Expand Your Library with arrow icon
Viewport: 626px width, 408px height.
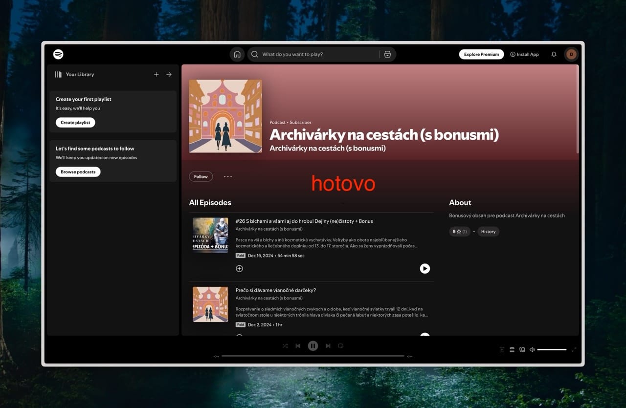[x=169, y=74]
